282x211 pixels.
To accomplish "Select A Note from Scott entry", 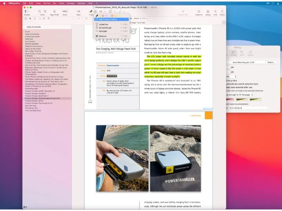I will [x=32, y=37].
